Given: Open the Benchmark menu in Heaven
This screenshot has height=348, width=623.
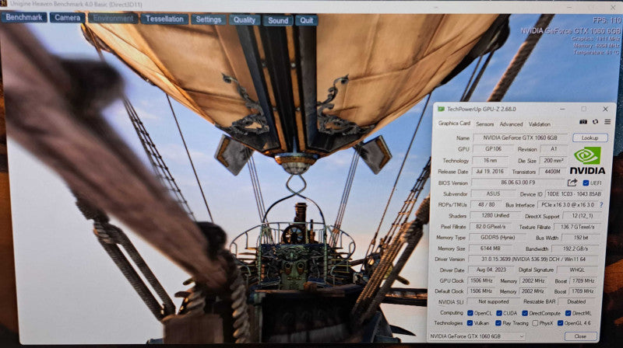Looking at the screenshot, I should tap(24, 17).
